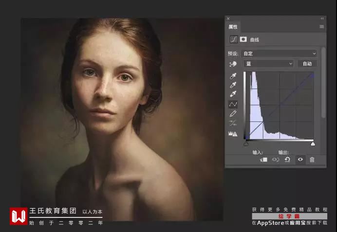This screenshot has height=232, width=337.
Task: Select the gray point eyedropper
Action: (x=233, y=85)
